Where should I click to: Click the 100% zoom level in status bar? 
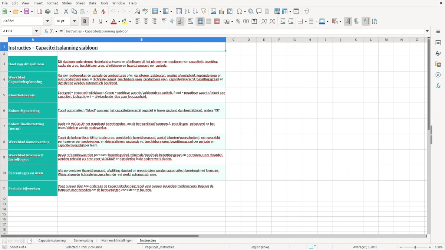pos(439,247)
